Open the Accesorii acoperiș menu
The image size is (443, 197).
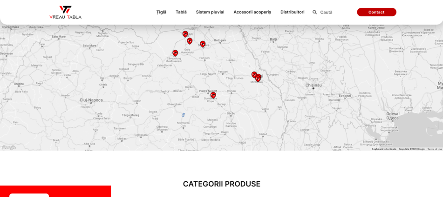pos(252,12)
